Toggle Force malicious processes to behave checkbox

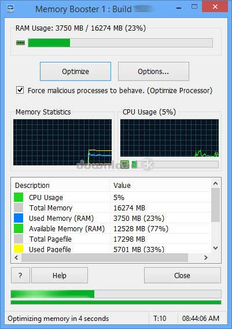[20, 90]
